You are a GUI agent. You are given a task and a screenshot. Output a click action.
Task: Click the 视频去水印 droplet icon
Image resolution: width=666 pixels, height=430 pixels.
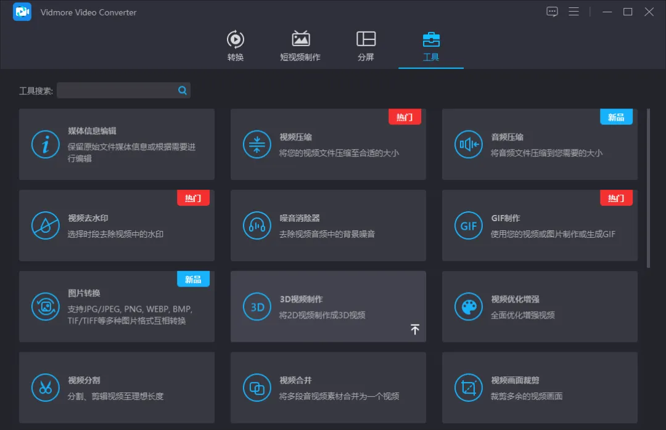point(46,225)
